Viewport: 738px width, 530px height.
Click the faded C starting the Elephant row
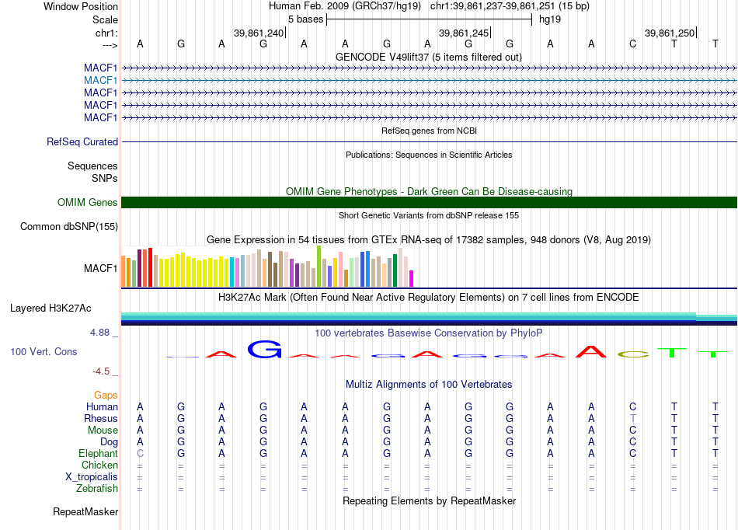tap(140, 453)
